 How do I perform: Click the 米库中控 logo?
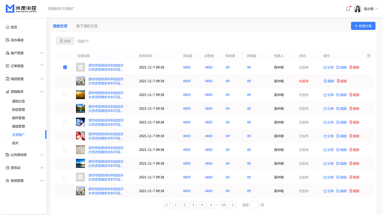pyautogui.click(x=21, y=9)
